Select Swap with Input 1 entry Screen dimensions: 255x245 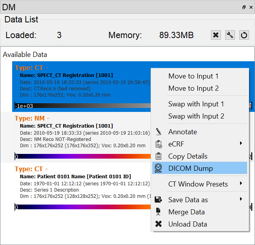click(196, 104)
